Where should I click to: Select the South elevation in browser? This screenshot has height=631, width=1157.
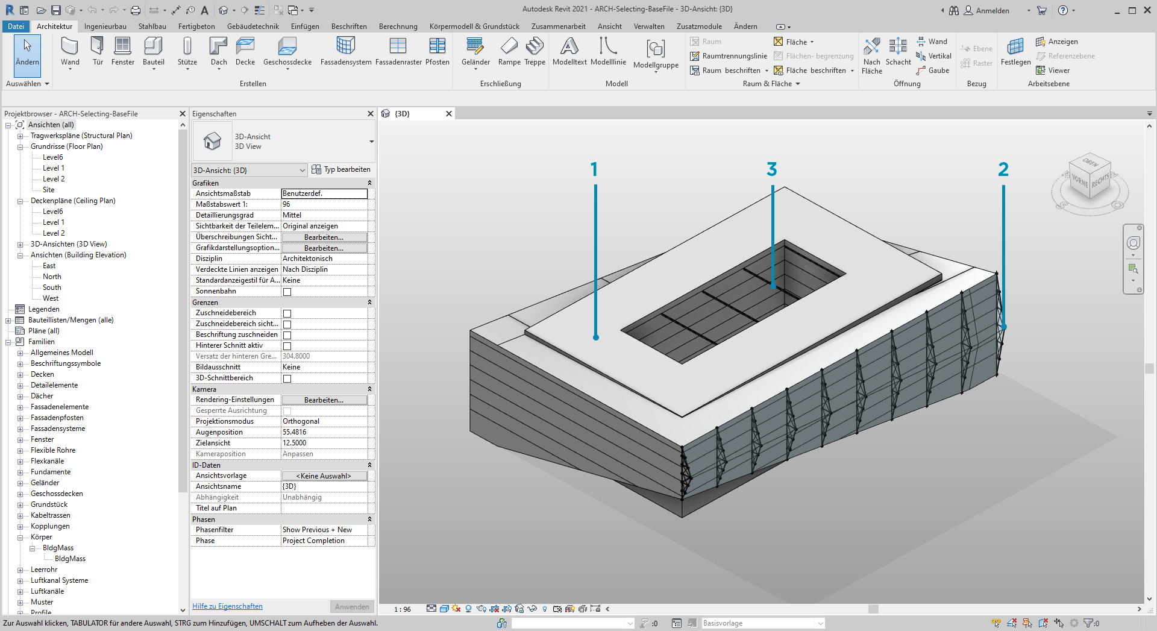point(52,288)
